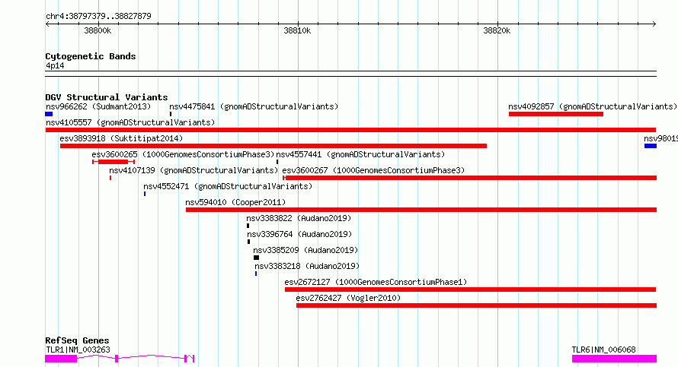Click nsv3383822 (Audano2019) label
678x367 pixels.
(299, 218)
